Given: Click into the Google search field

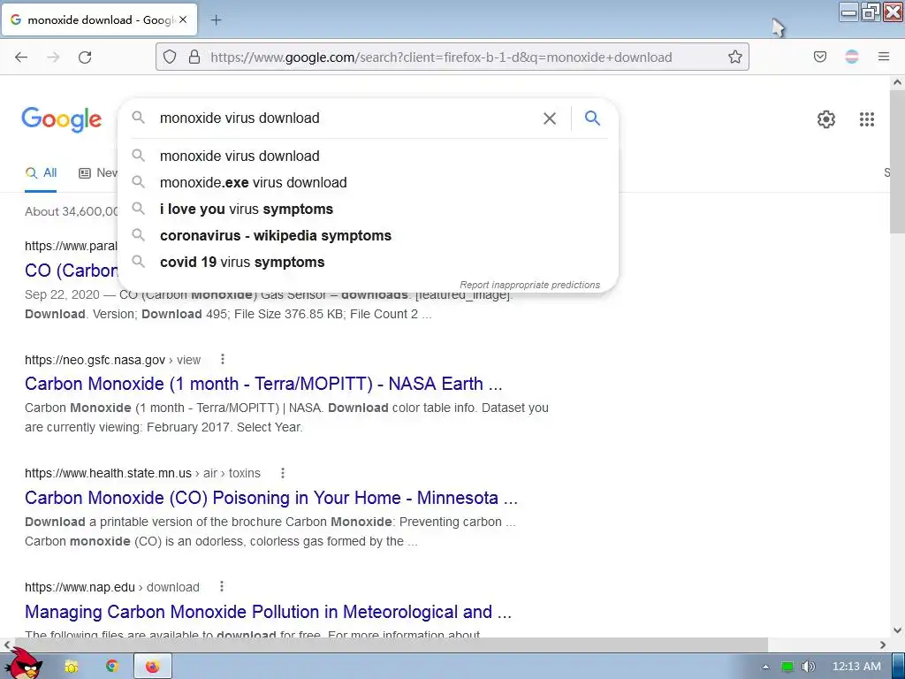Looking at the screenshot, I should 346,118.
